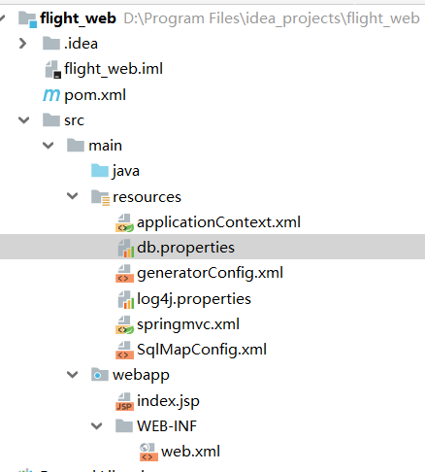
Task: Select flight_web.iml file name
Action: point(114,69)
